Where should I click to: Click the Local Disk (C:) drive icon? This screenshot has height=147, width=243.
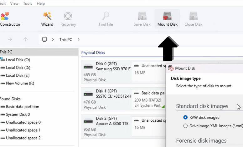tap(3, 59)
